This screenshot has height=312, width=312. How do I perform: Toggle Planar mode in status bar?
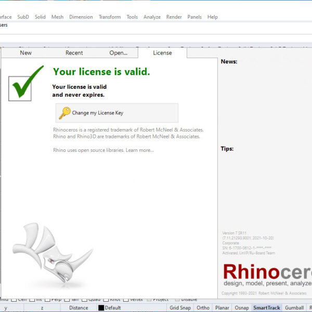click(222, 308)
